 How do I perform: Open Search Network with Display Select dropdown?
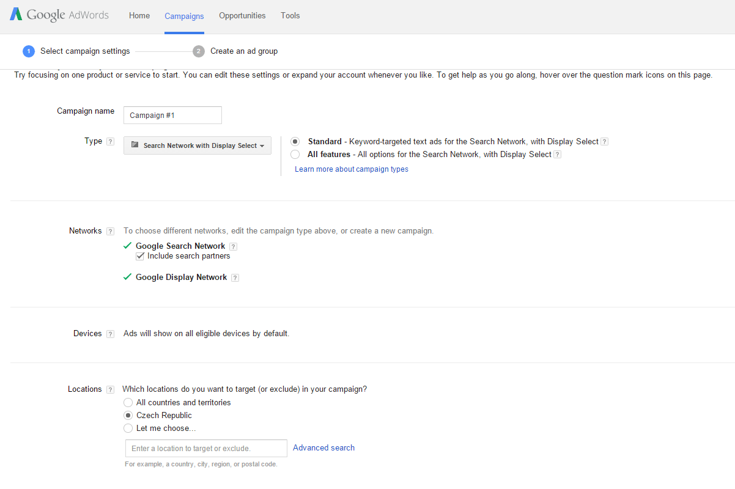point(198,145)
